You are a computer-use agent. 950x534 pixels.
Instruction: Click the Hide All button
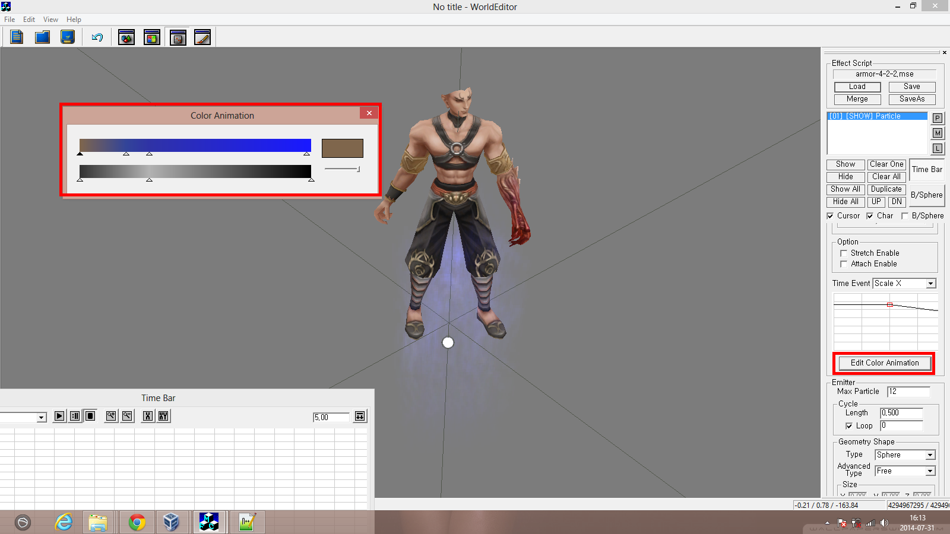tap(845, 202)
